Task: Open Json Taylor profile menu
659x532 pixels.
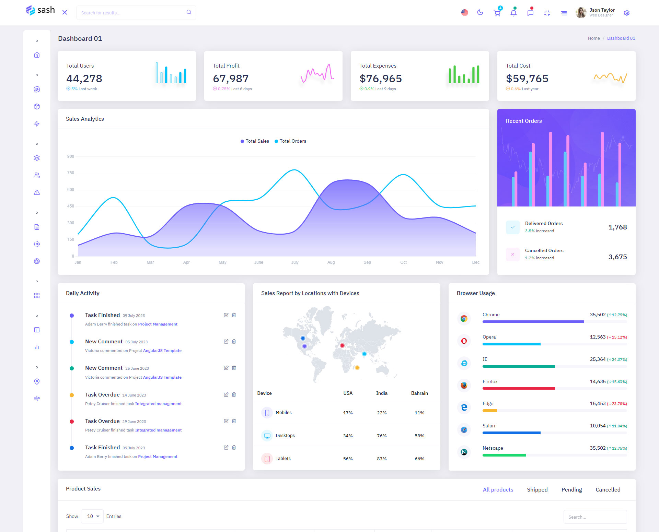Action: point(596,13)
